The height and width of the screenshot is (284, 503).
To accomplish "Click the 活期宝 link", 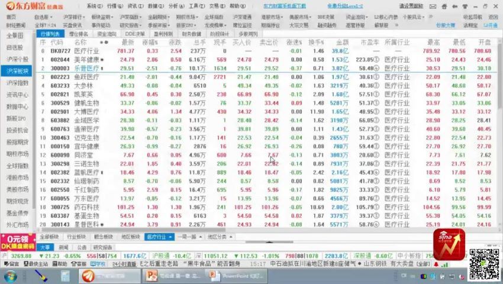I will 470,25.
